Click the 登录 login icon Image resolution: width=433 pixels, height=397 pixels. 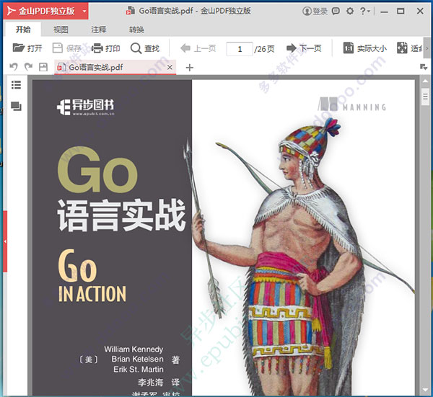(315, 11)
